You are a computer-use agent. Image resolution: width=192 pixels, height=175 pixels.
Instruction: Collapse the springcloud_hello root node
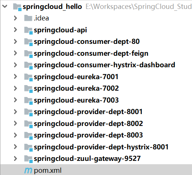coord(5,6)
